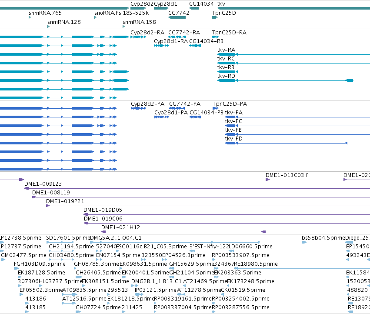
Task: Click the IP03121.5prime EST label
Action: coord(156,290)
